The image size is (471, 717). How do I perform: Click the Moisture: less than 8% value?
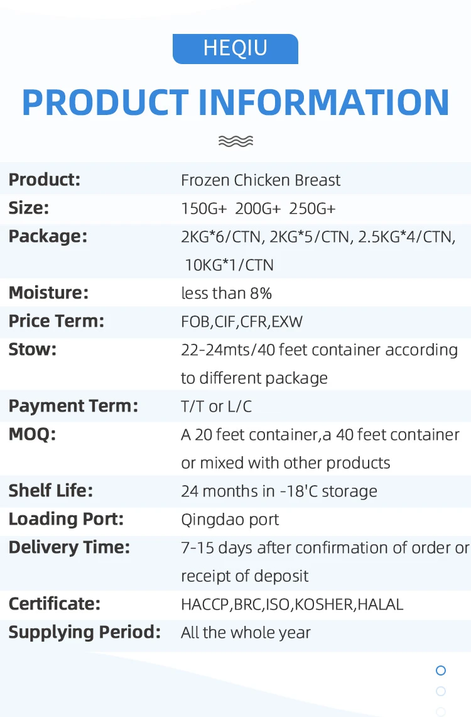coord(226,293)
